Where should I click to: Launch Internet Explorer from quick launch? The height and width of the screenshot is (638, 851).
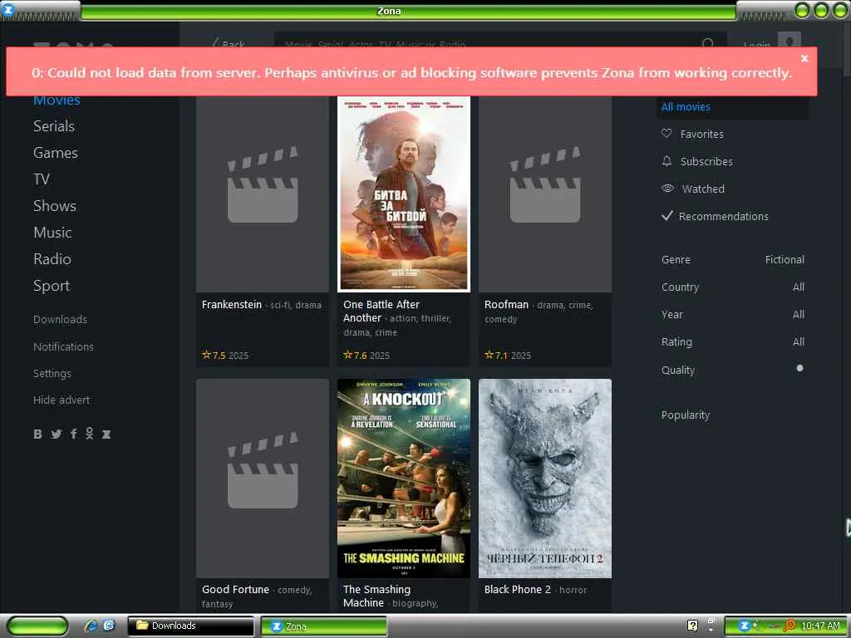(x=91, y=626)
